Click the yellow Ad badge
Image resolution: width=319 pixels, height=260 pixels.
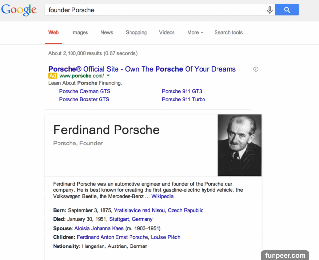(x=53, y=76)
